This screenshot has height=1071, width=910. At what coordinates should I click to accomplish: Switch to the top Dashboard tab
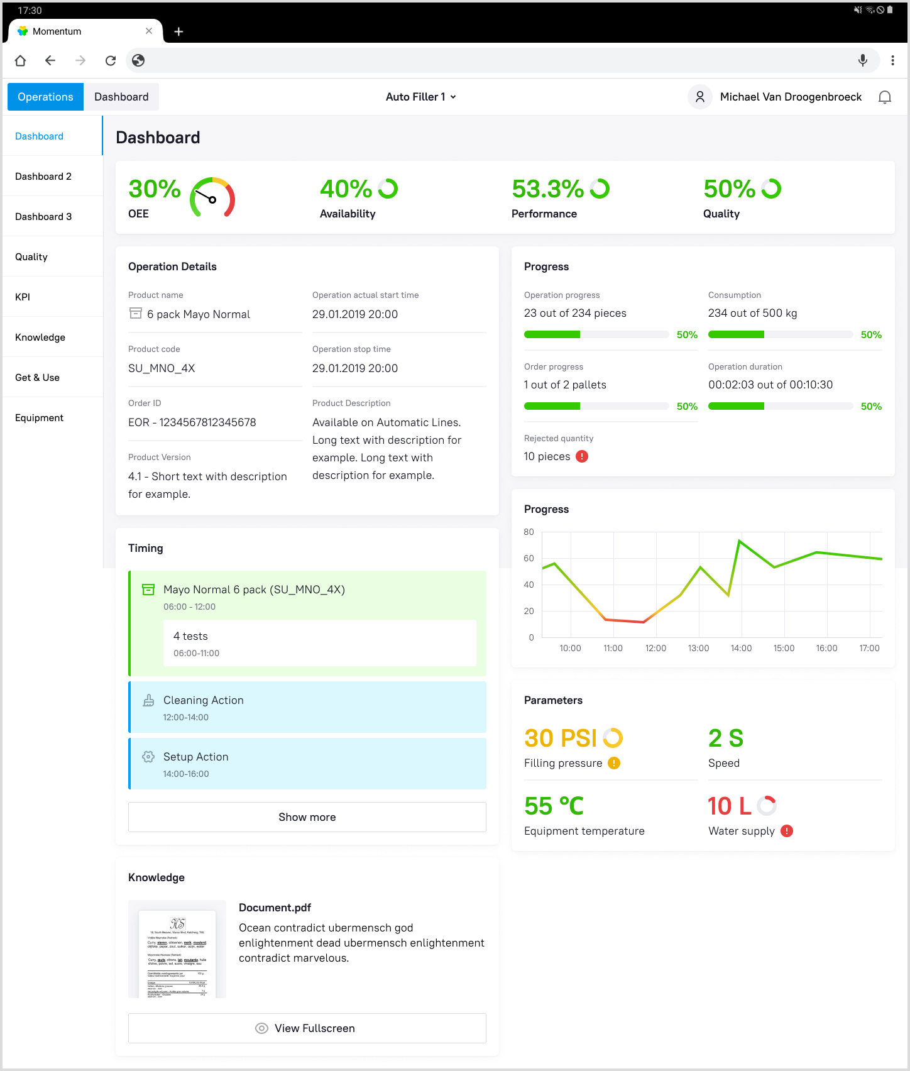coord(121,97)
